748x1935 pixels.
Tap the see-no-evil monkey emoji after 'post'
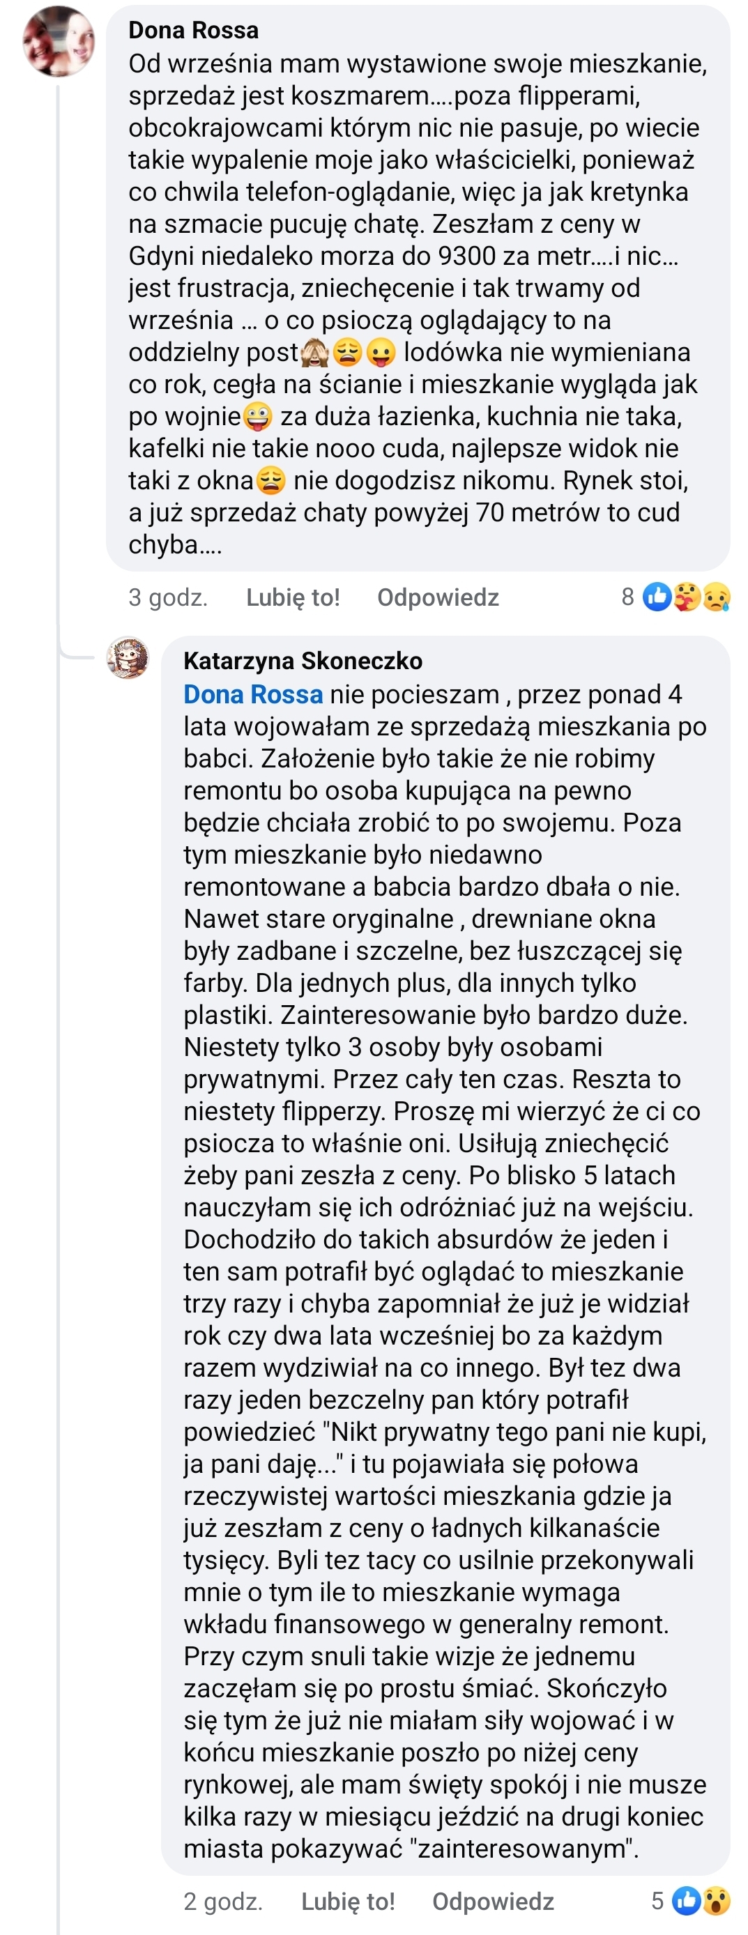[x=314, y=352]
